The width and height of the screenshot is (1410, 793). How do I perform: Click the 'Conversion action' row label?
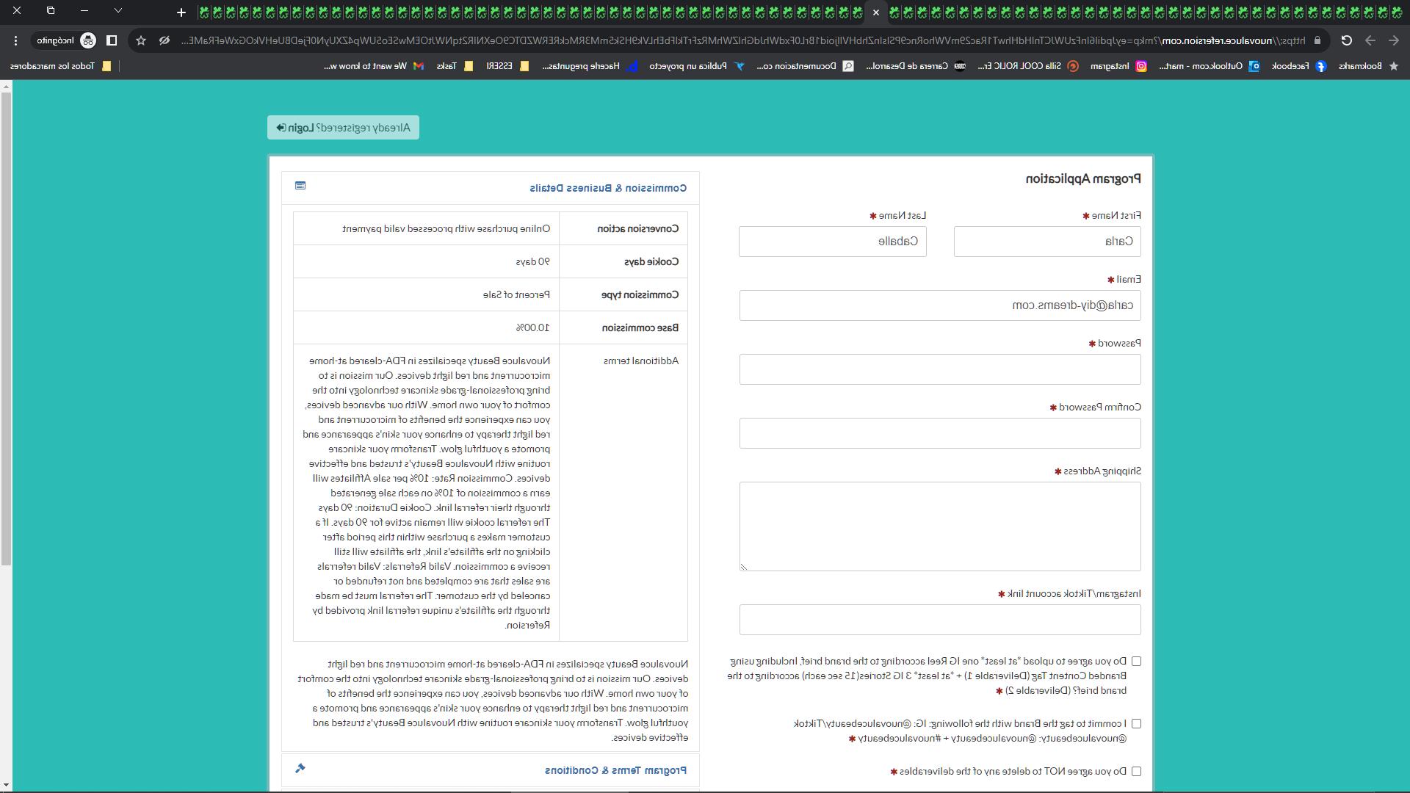637,229
